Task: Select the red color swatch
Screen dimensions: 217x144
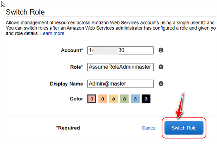Action: tap(92, 99)
